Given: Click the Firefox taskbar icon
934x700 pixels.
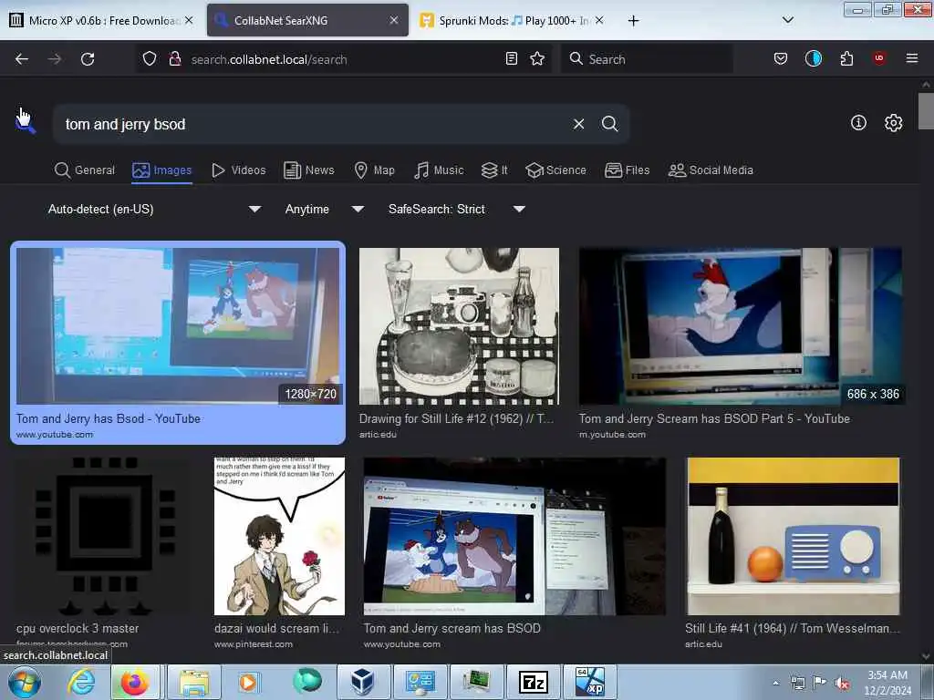Looking at the screenshot, I should coord(135,682).
